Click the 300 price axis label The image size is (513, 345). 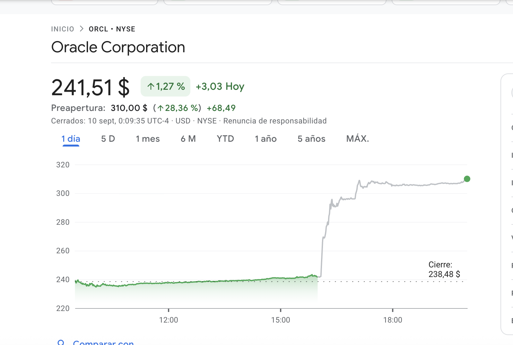[63, 193]
